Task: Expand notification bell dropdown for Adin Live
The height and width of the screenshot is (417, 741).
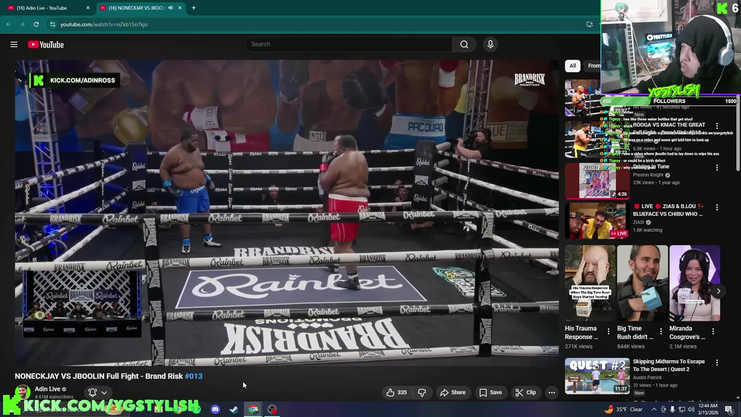Action: pos(97,392)
